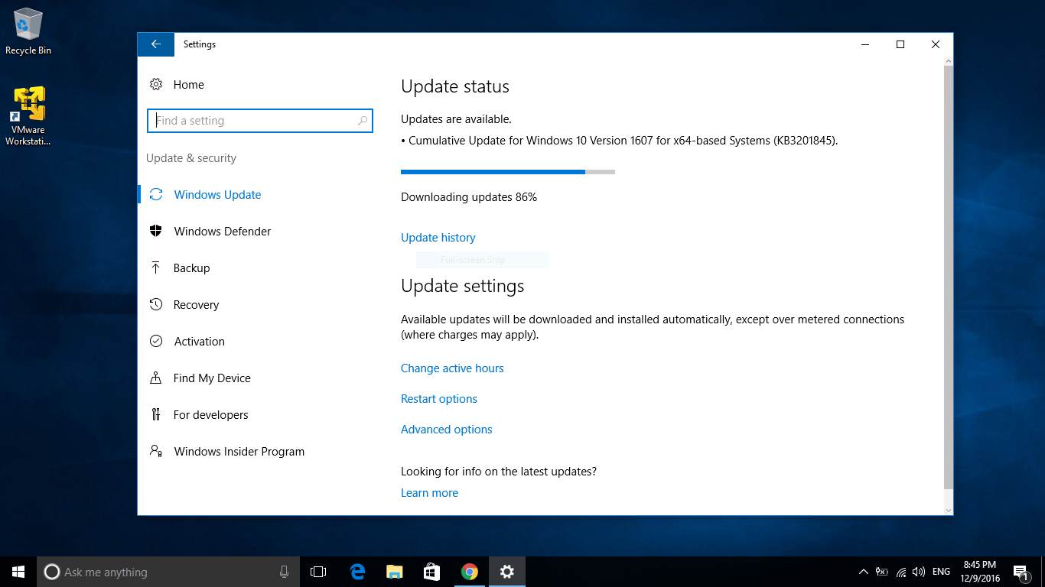Image resolution: width=1045 pixels, height=587 pixels.
Task: Click in the Find a setting box
Action: point(260,121)
